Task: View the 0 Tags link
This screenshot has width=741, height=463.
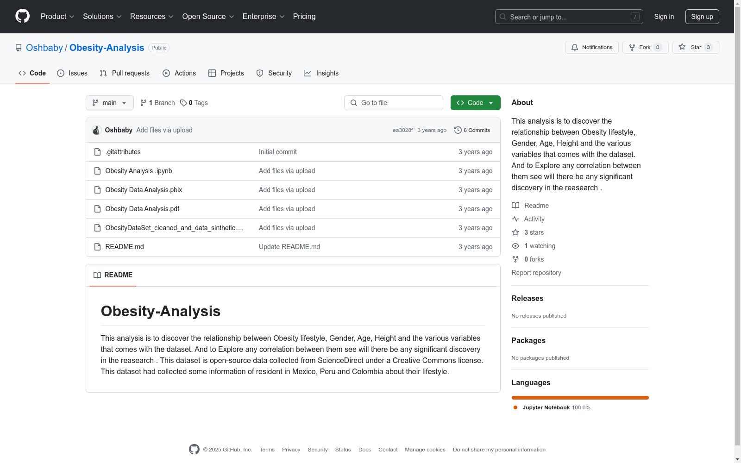Action: [x=194, y=103]
